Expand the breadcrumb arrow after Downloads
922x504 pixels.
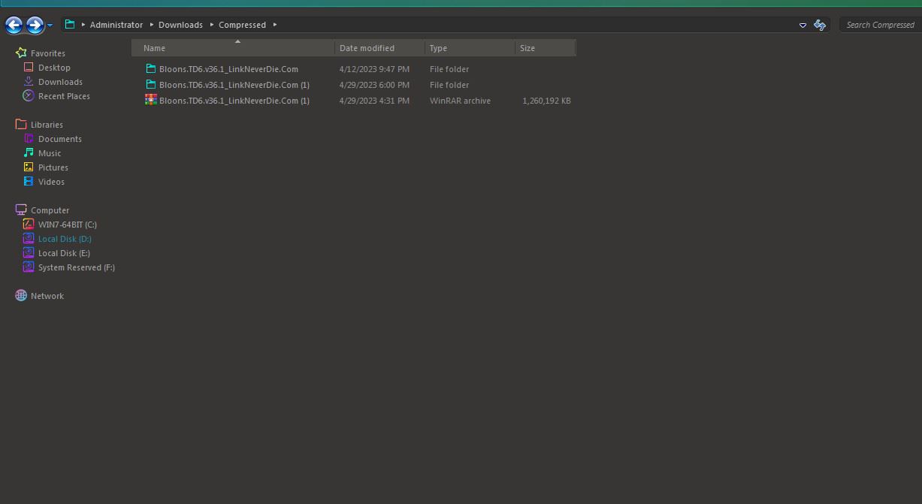coord(211,25)
